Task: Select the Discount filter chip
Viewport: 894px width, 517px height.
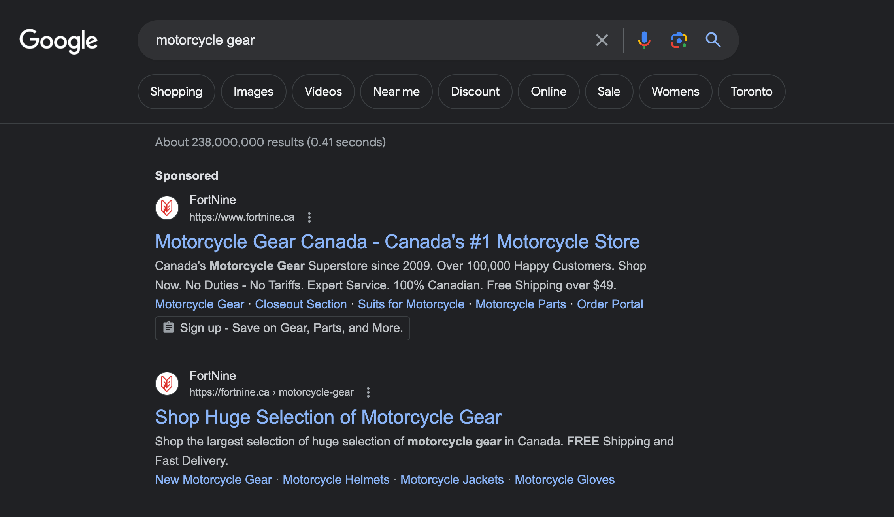Action: (x=475, y=92)
